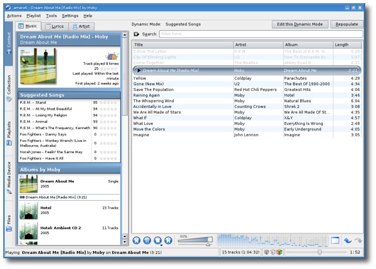Click the stop playback button
The height and width of the screenshot is (269, 376).
(x=158, y=241)
